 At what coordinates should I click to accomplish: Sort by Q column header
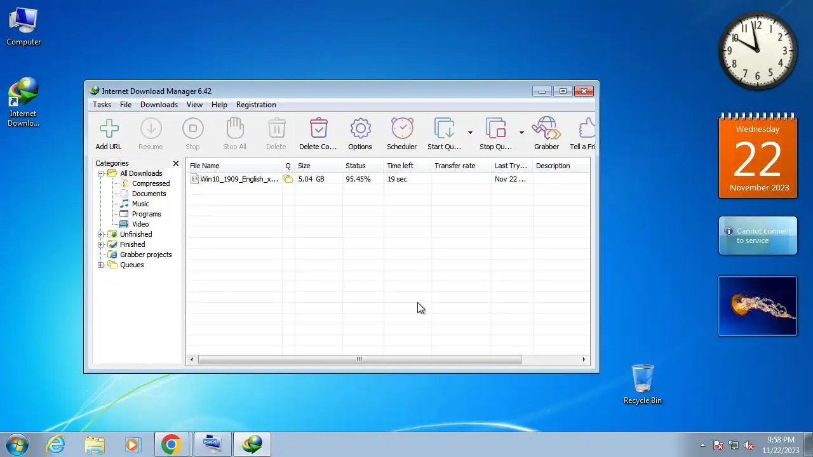point(288,166)
